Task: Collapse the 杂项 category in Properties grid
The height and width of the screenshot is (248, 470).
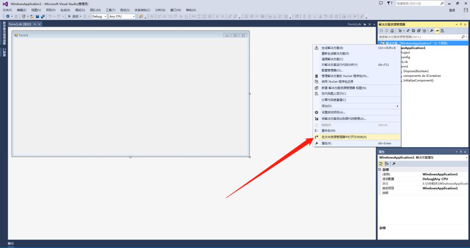Action: 380,169
